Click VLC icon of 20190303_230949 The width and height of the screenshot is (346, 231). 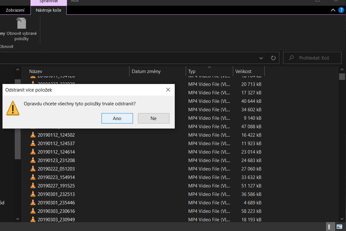pyautogui.click(x=33, y=219)
